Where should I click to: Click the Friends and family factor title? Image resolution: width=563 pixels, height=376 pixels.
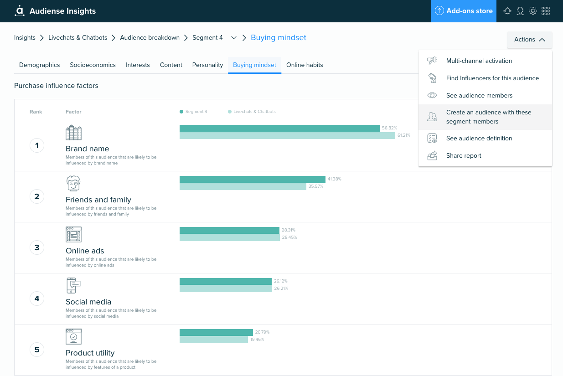98,200
